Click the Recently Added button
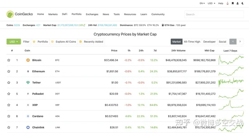The height and width of the screenshot is (133, 249). click(91, 42)
